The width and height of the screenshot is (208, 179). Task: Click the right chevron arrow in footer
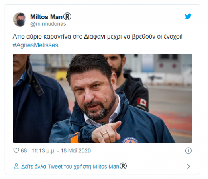tap(188, 167)
